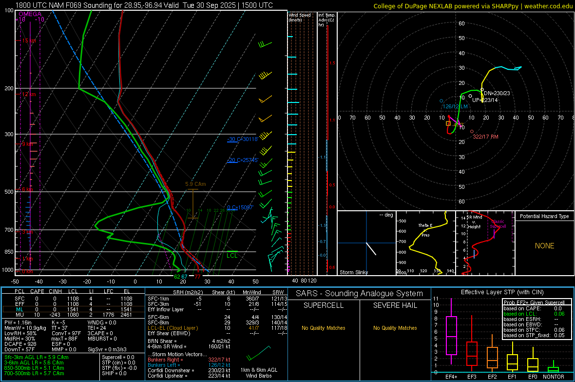Click the Bunkers Left = 126/12 kt line
The image size is (575, 382).
[x=189, y=365]
